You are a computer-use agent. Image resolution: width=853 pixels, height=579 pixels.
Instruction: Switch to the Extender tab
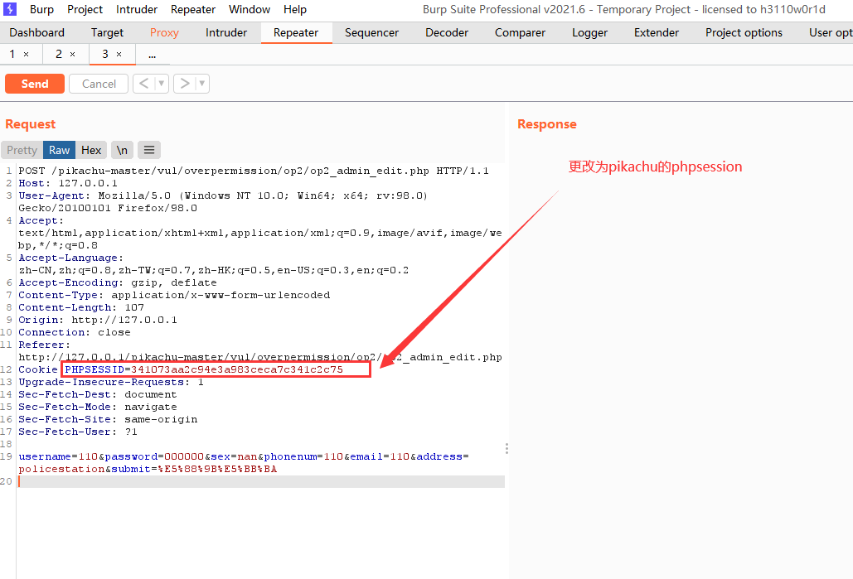pyautogui.click(x=657, y=32)
